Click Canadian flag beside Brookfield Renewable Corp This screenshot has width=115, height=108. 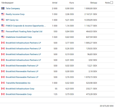tap(3, 94)
